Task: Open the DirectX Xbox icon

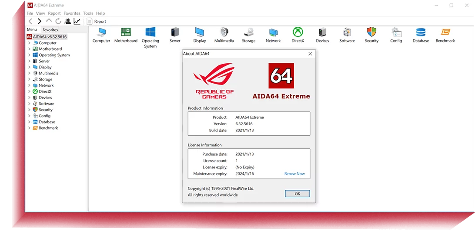Action: pos(298,32)
